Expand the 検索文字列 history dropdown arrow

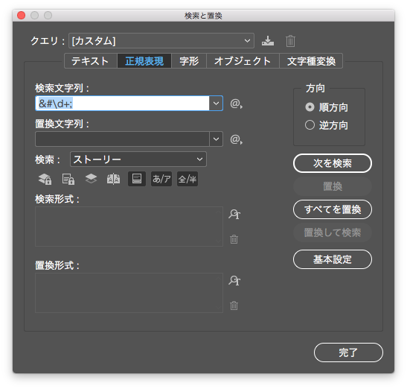(216, 104)
